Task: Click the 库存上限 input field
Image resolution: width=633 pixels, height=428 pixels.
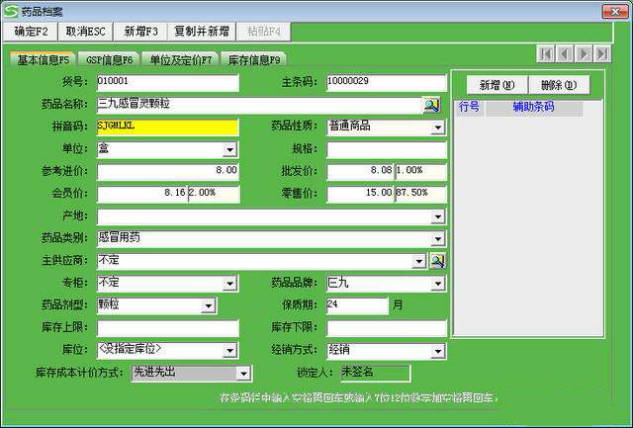Action: click(x=168, y=328)
